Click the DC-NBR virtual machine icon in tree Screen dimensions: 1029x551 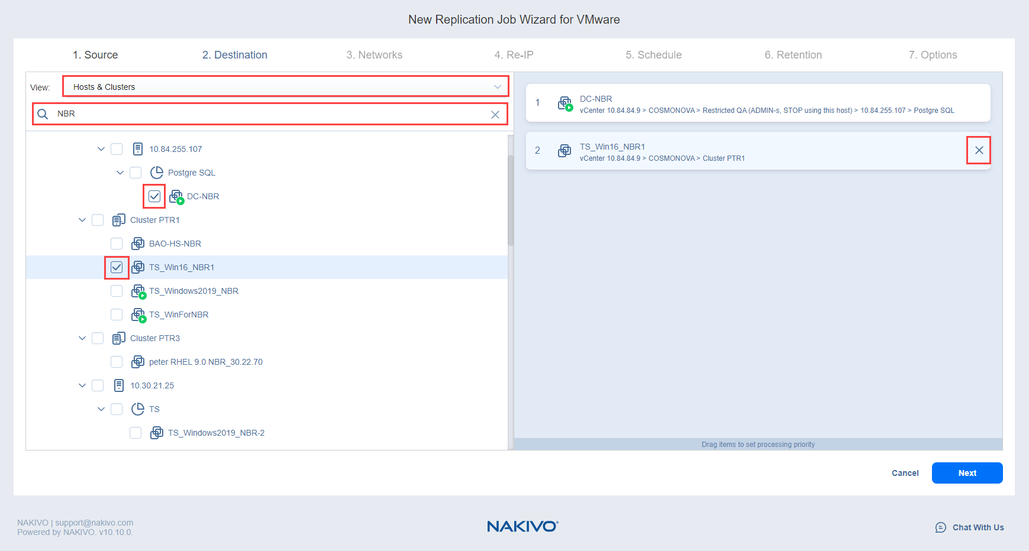click(176, 197)
